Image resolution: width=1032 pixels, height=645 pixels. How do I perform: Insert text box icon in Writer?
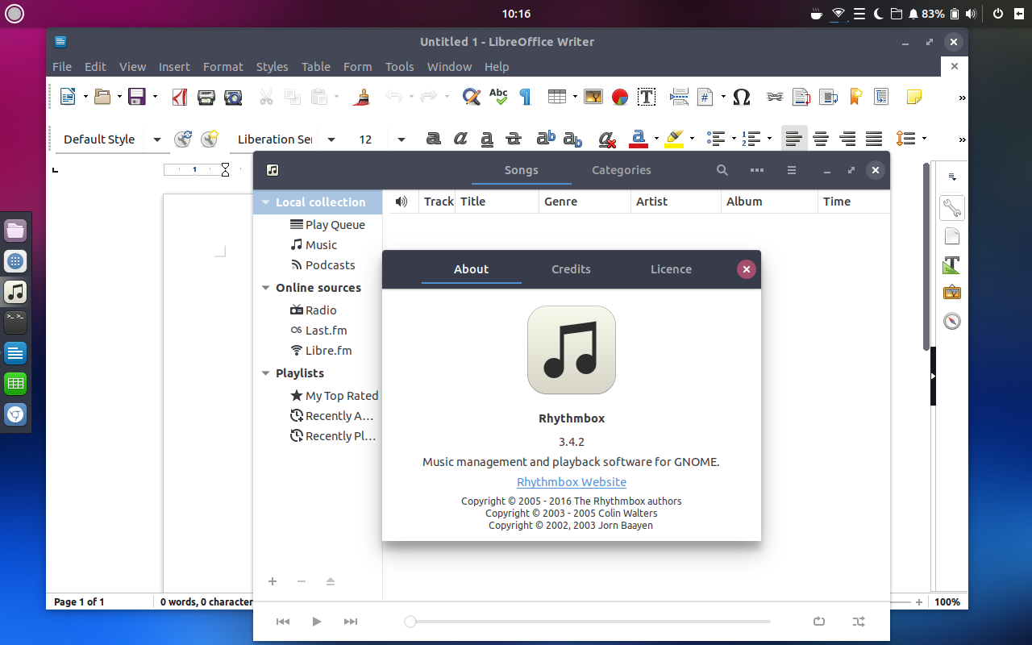[x=647, y=97]
